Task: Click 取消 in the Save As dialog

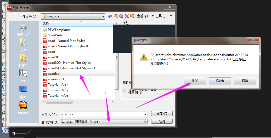Action: 162,121
